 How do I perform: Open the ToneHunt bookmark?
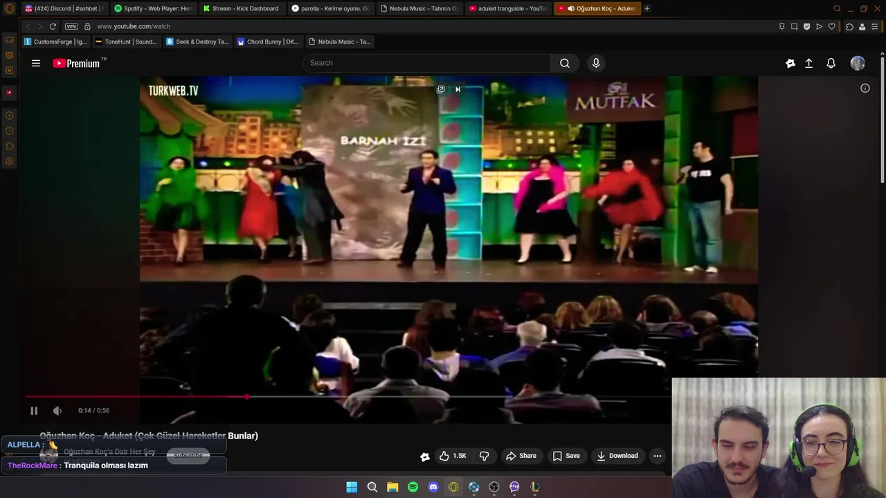[x=126, y=41]
